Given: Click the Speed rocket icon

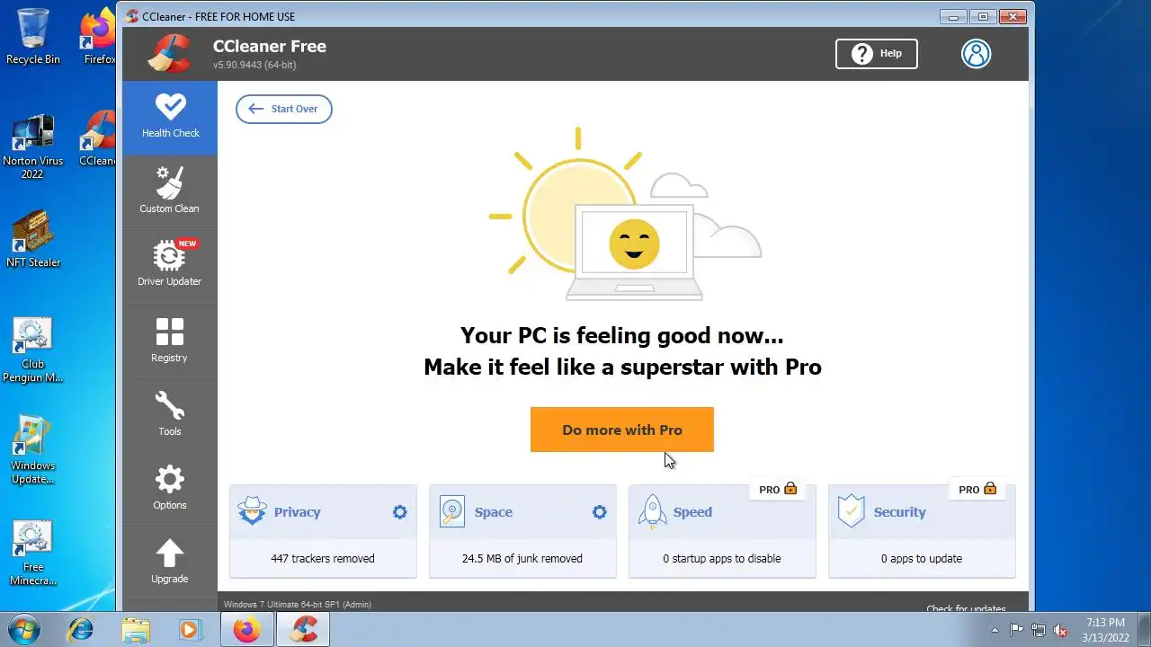Looking at the screenshot, I should point(652,511).
